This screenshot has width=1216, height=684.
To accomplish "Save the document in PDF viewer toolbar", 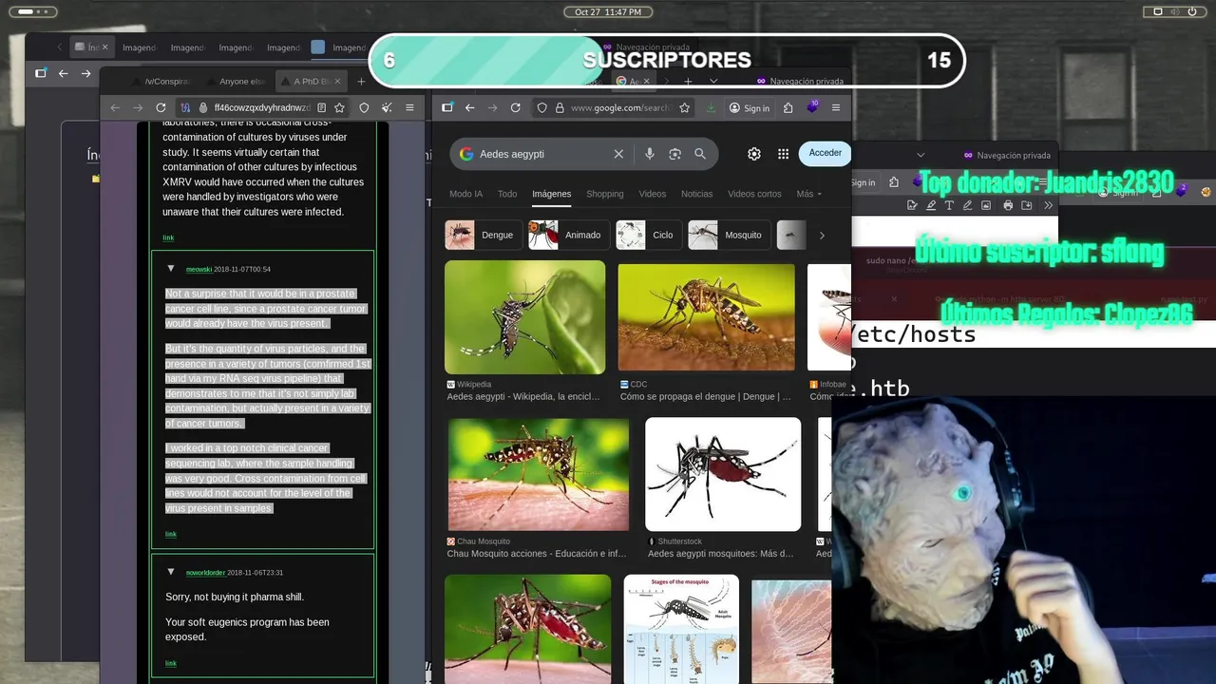I will pyautogui.click(x=1027, y=205).
